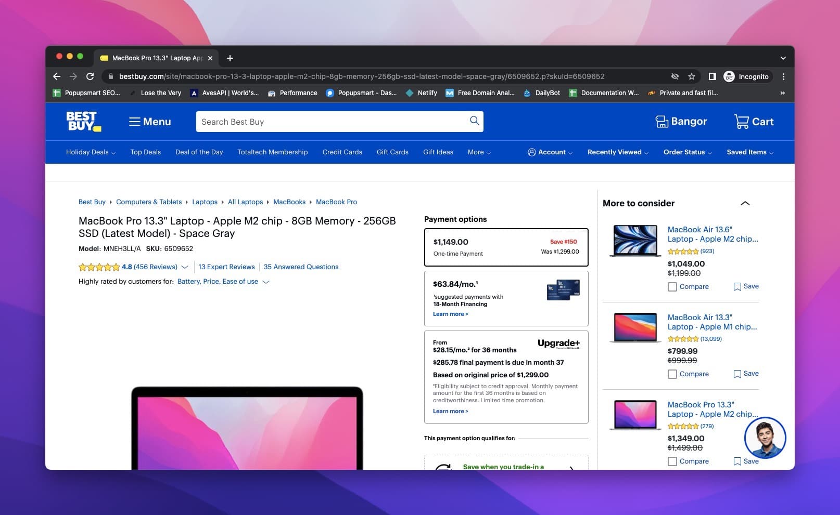The image size is (840, 515).
Task: Save the MacBook Air 13.6" item
Action: [746, 286]
